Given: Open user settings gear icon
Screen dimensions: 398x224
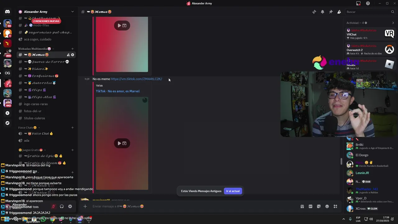Looking at the screenshot, I should coord(70,206).
